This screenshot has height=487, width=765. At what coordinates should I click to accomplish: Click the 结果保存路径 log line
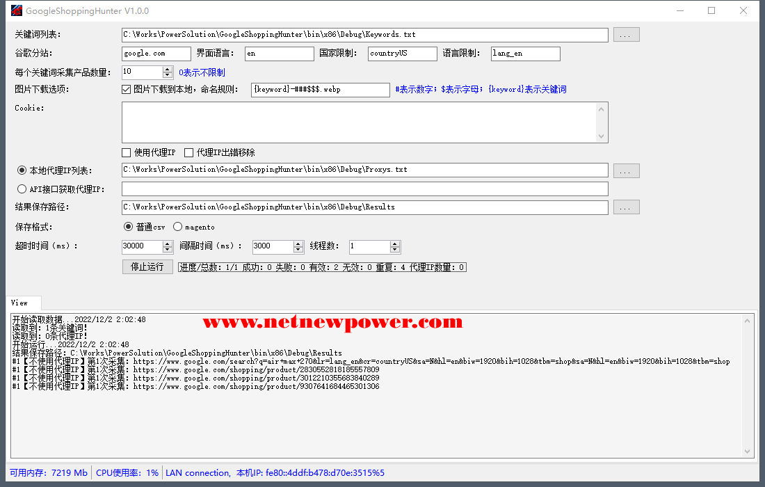(177, 353)
